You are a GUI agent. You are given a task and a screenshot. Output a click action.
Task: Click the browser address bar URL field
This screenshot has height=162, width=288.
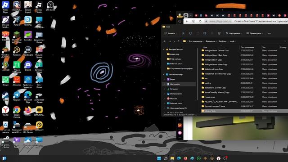tap(220, 21)
